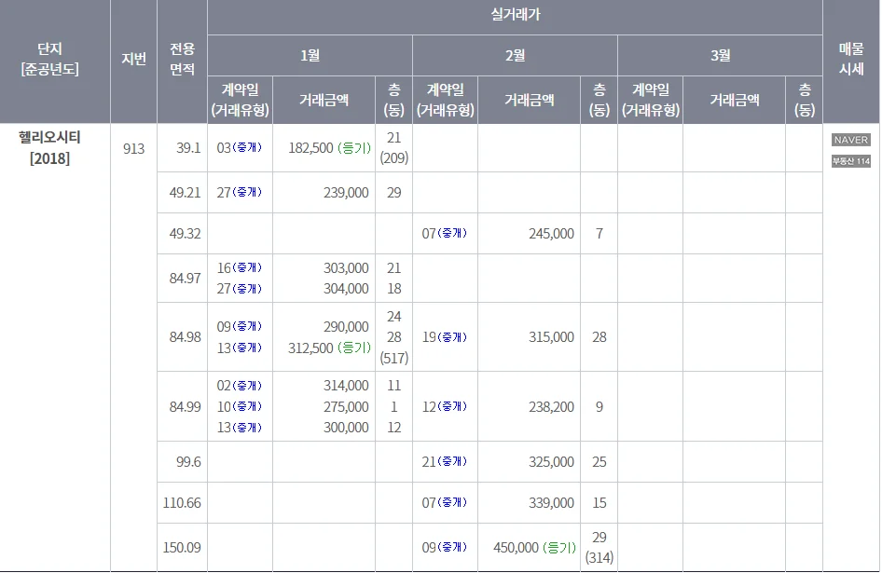Screen dimensions: 882x573
Task: Click the 실거래가 header
Action: 516,15
